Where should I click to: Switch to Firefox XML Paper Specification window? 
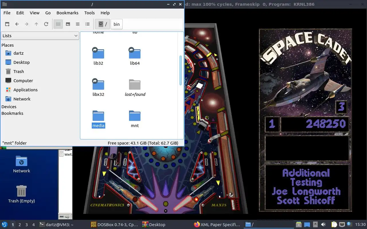coord(218,225)
